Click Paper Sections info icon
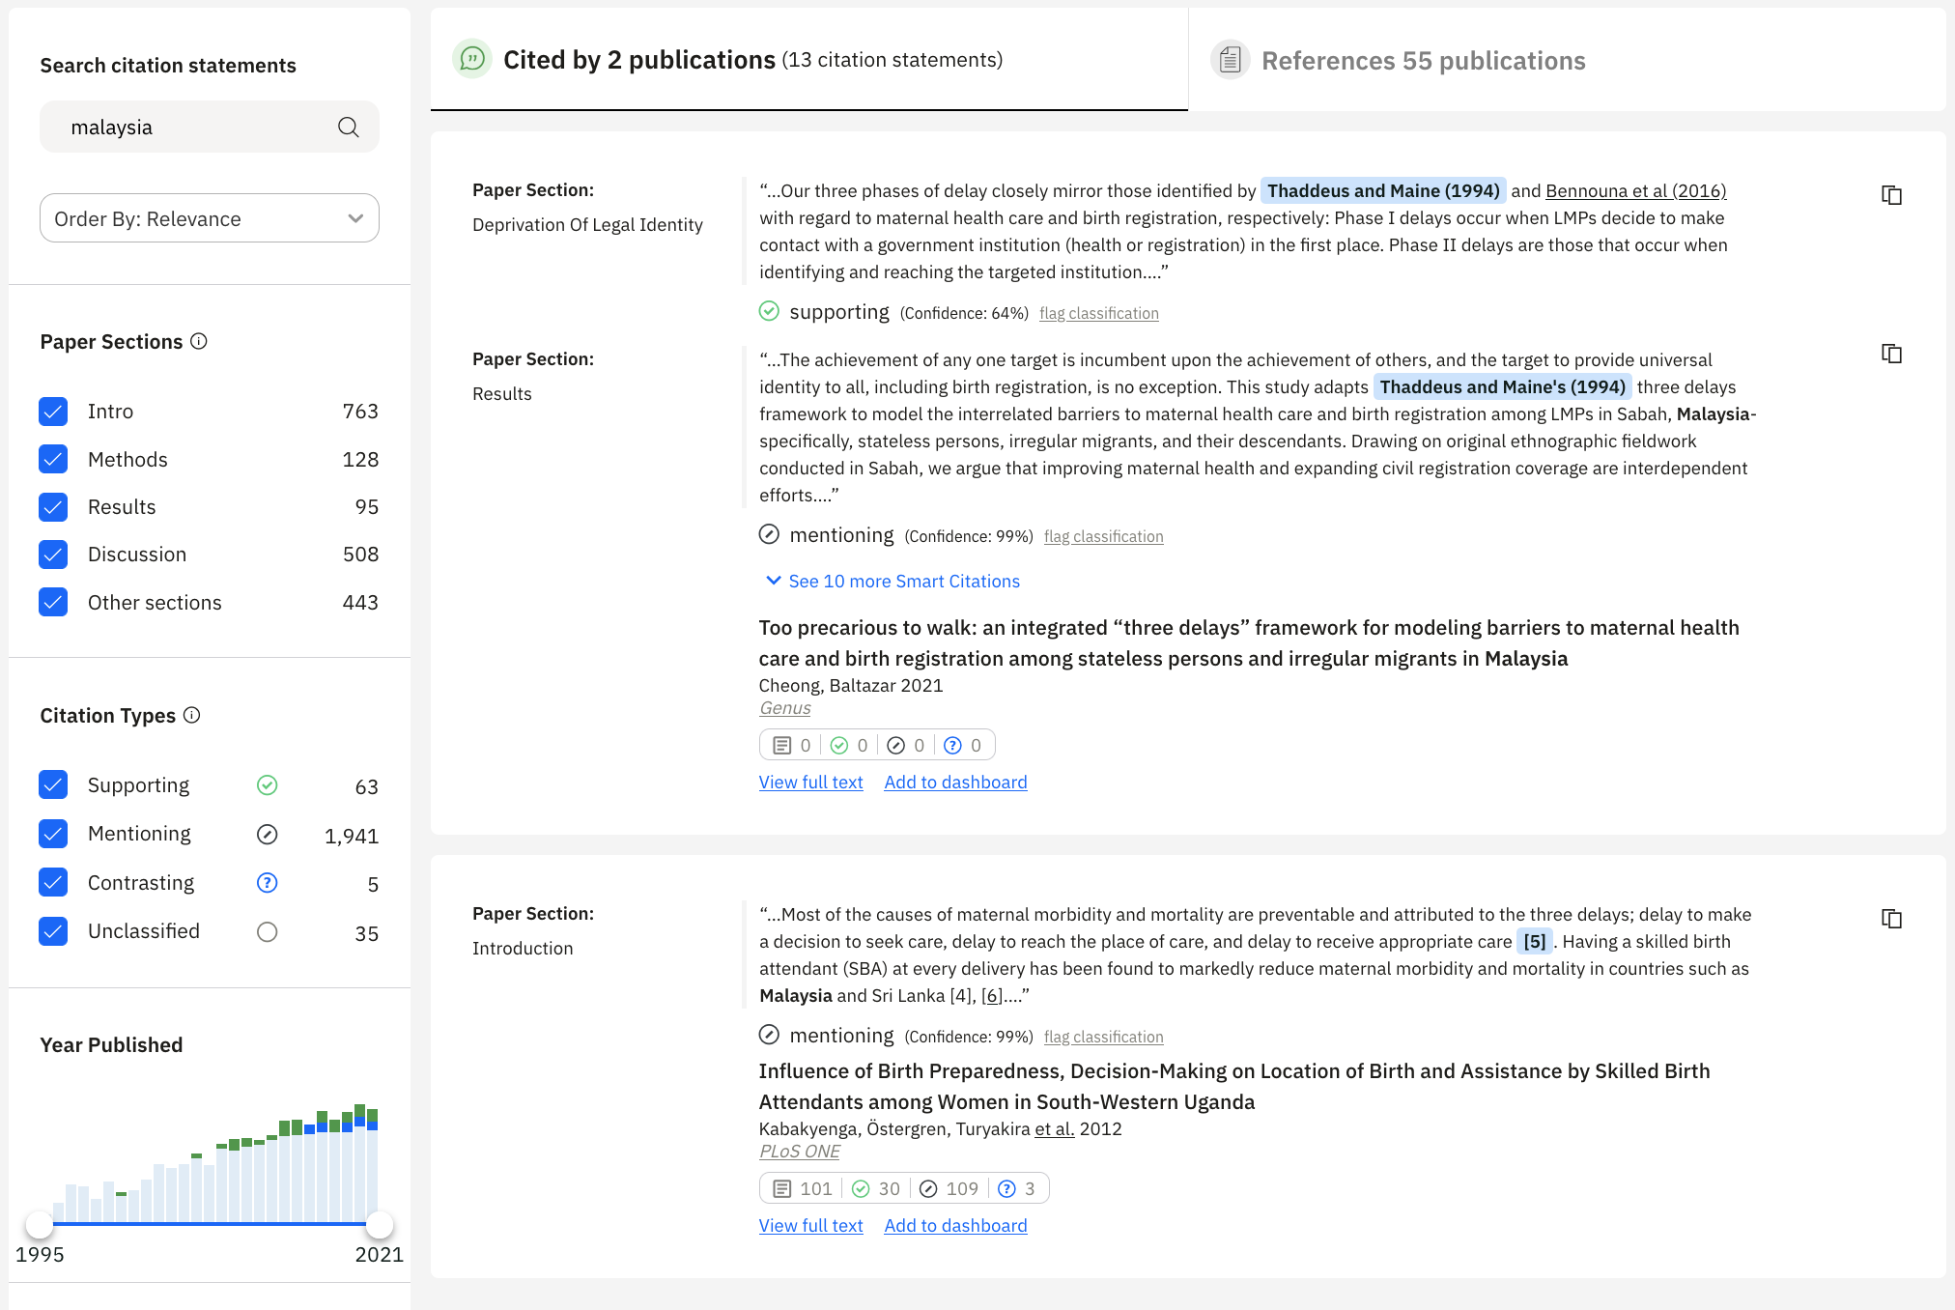The height and width of the screenshot is (1310, 1955). tap(199, 341)
